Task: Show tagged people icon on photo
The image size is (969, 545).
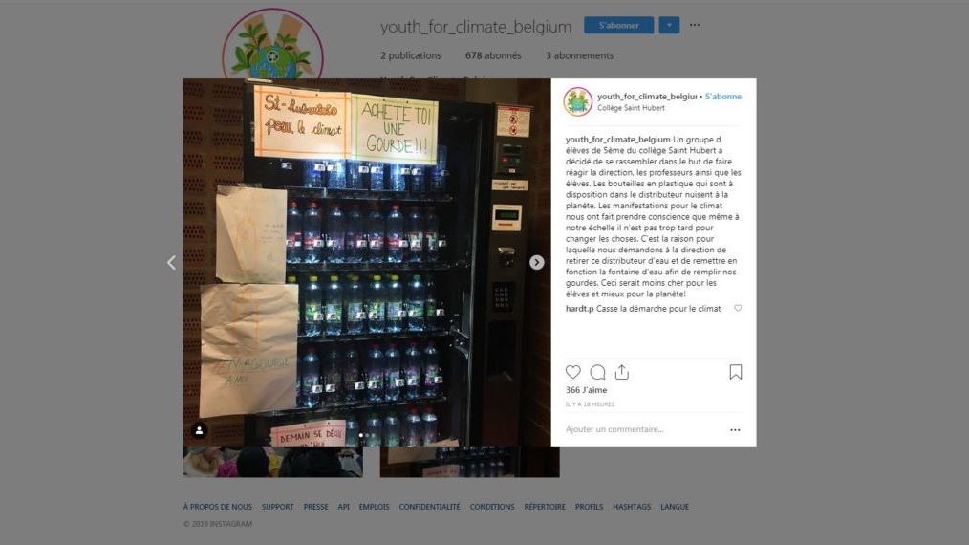Action: coord(199,430)
